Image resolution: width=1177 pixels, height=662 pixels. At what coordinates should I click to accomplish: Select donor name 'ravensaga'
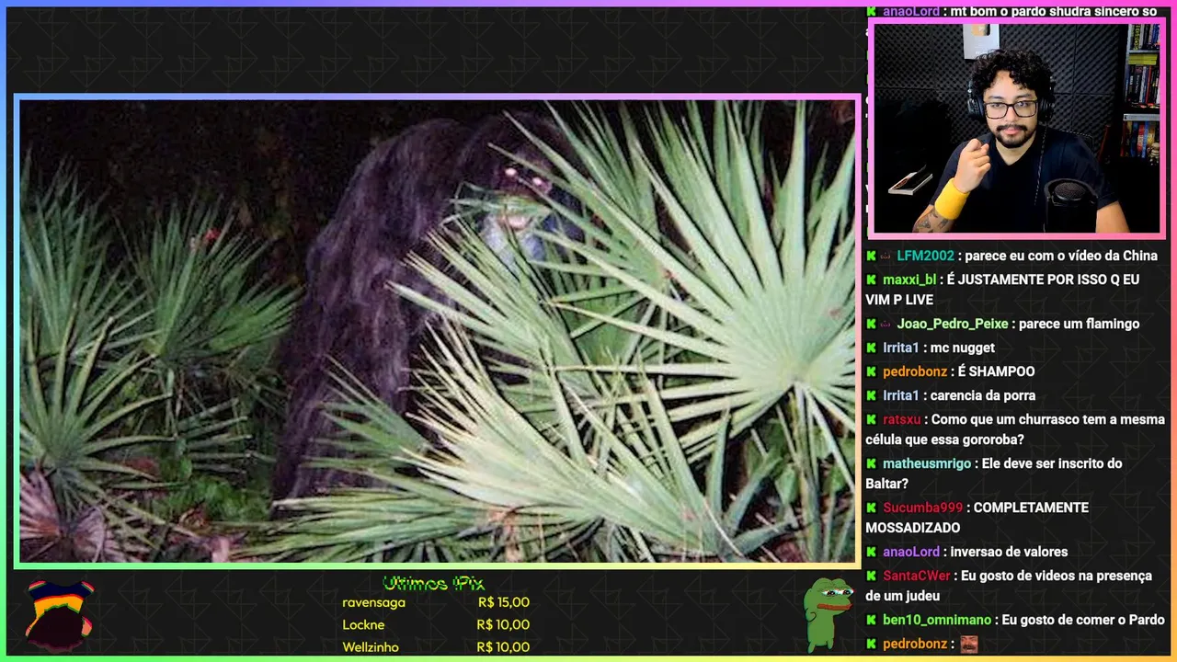(373, 602)
